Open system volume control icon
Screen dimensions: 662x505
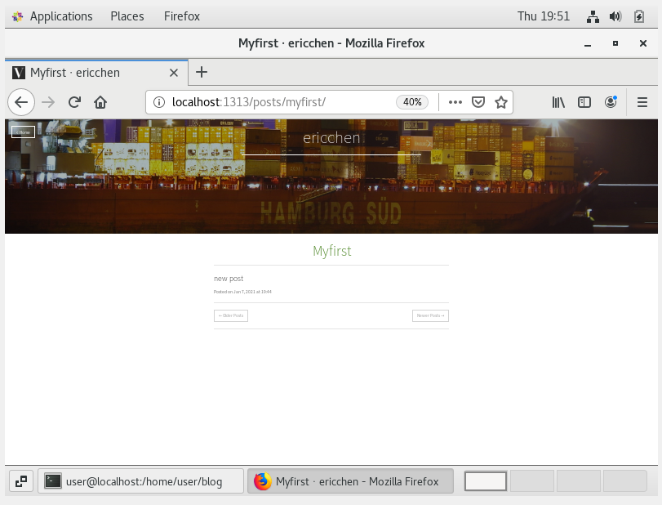pos(615,16)
